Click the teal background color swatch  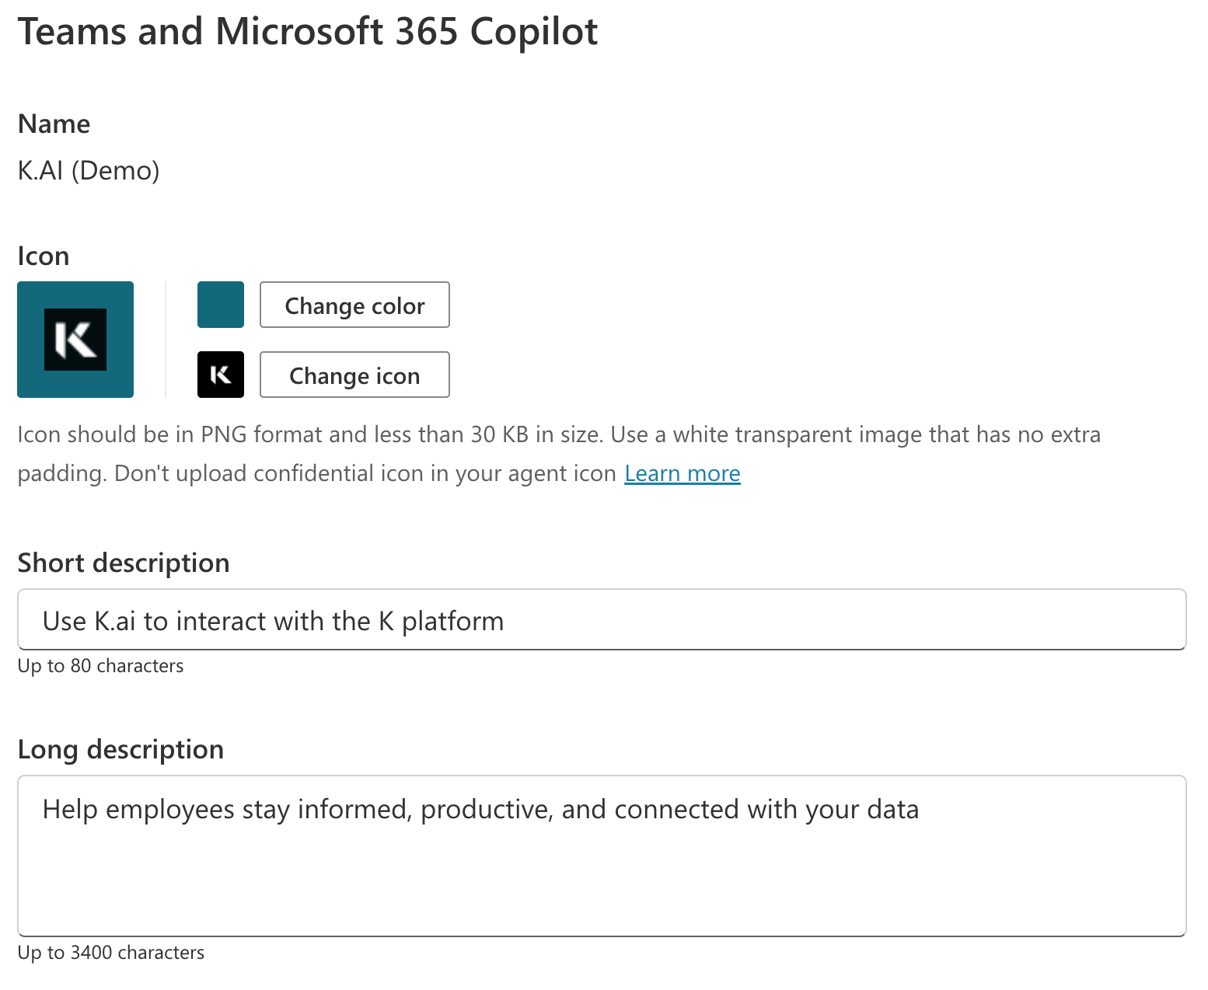(x=221, y=305)
